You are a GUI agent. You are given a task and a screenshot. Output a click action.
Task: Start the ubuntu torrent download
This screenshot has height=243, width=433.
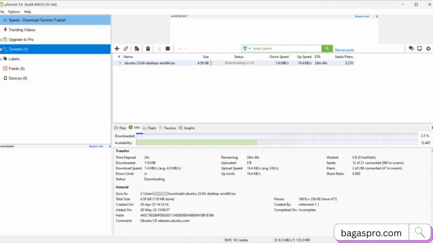click(x=159, y=49)
